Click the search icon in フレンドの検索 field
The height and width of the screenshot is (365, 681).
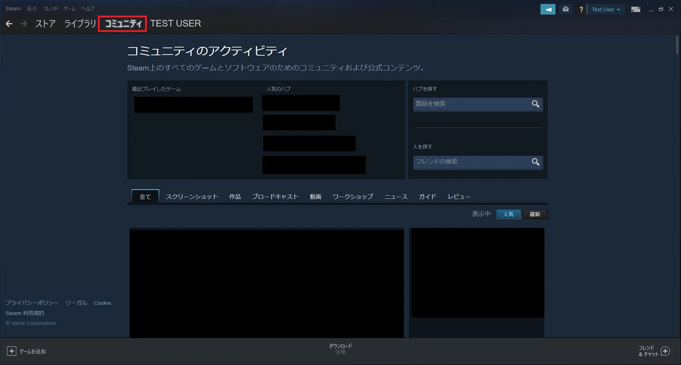[536, 162]
